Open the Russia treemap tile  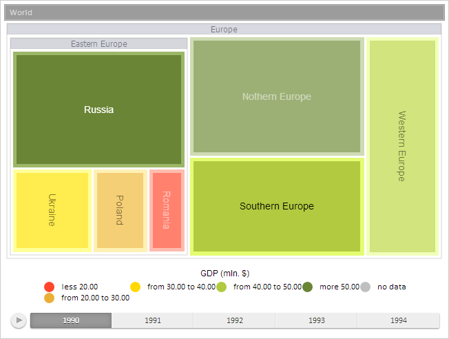[x=98, y=110]
